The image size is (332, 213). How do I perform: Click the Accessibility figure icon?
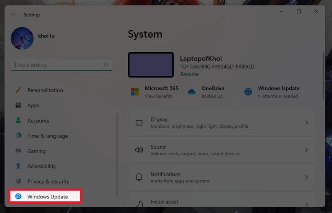pos(18,166)
